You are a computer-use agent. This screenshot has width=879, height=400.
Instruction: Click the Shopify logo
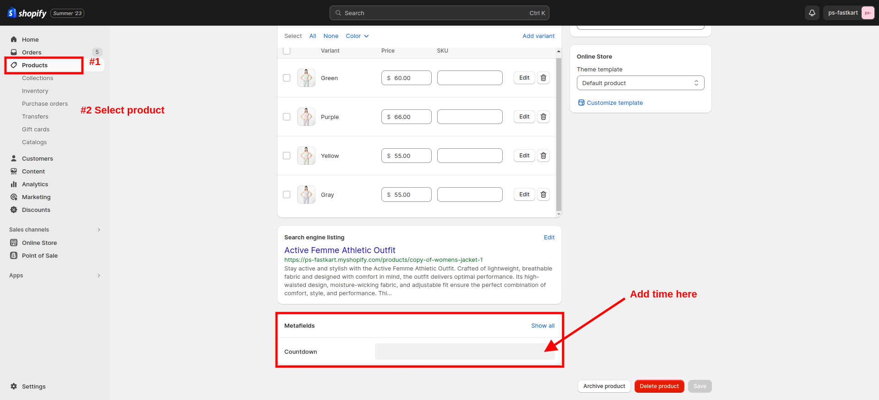coord(27,13)
